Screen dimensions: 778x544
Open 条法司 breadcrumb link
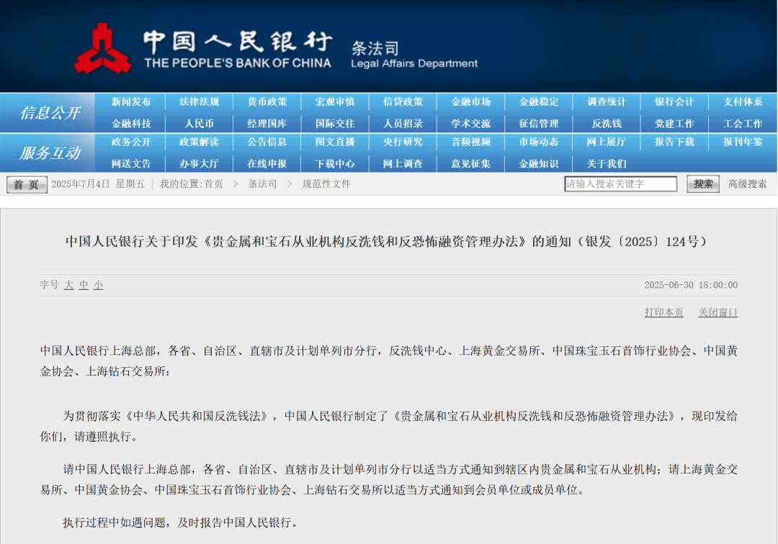(262, 184)
